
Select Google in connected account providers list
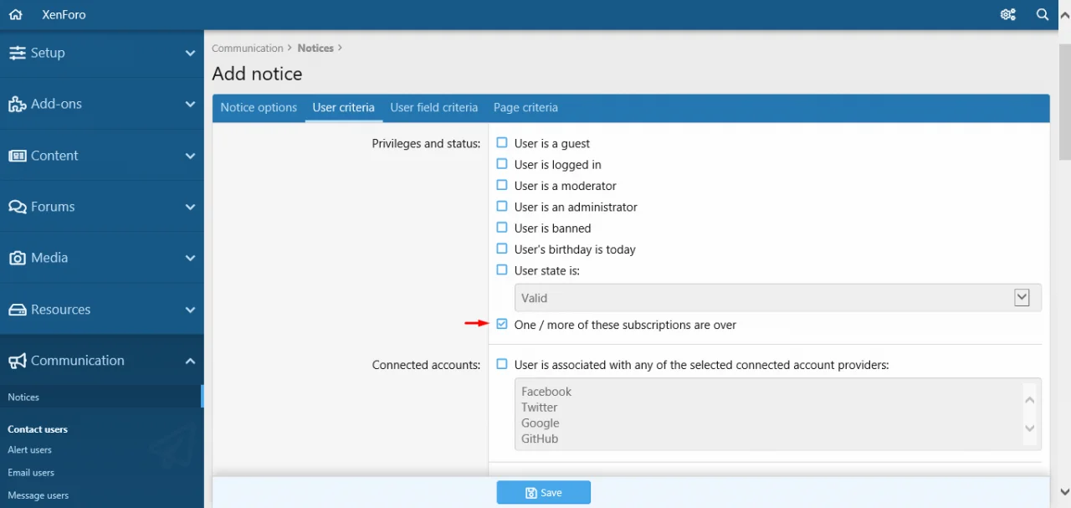tap(541, 423)
